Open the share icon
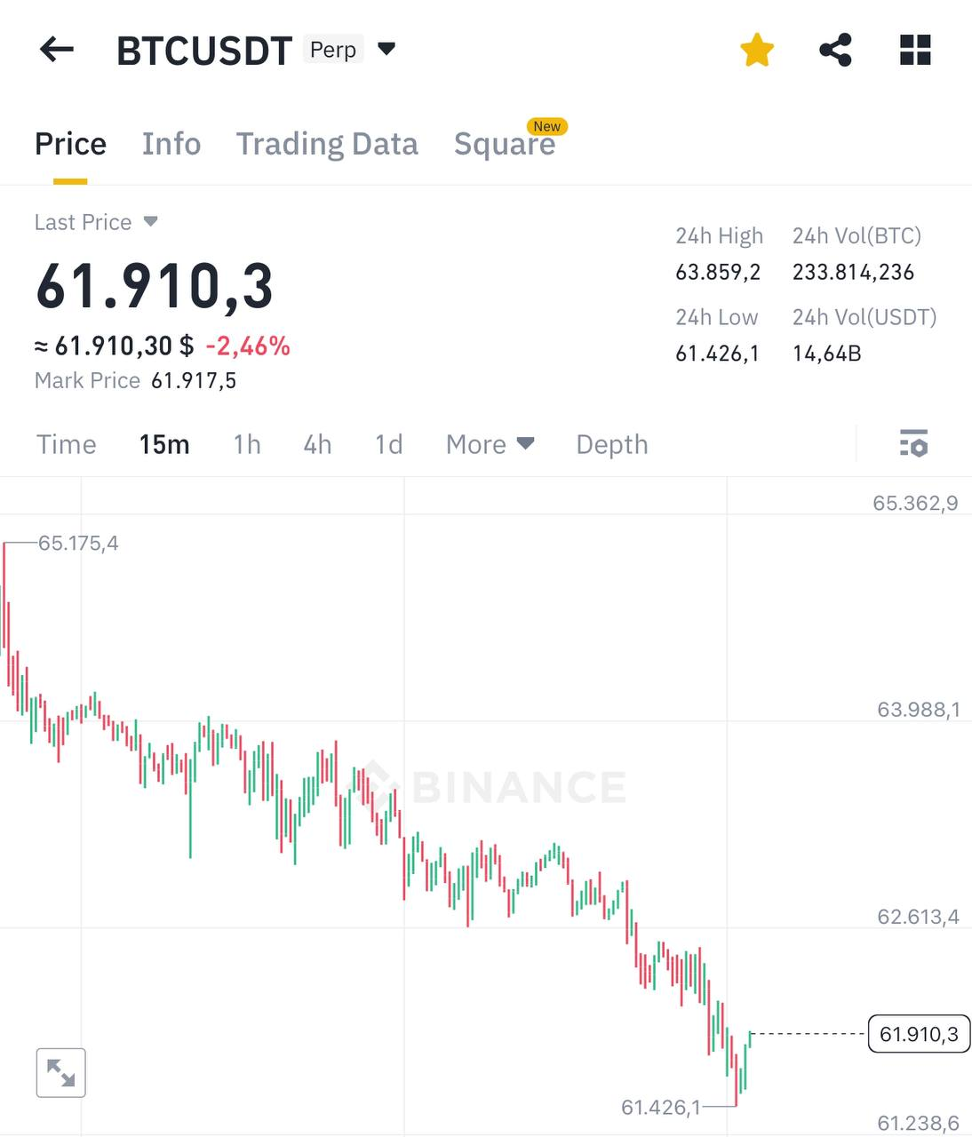Viewport: 972px width, 1137px height. (835, 50)
